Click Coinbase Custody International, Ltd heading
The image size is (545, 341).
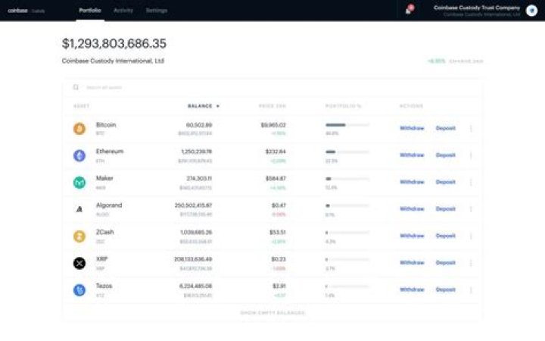tap(113, 61)
